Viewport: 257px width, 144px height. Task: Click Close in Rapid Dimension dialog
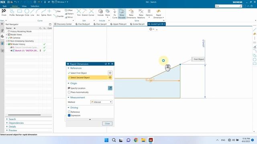[x=107, y=124]
